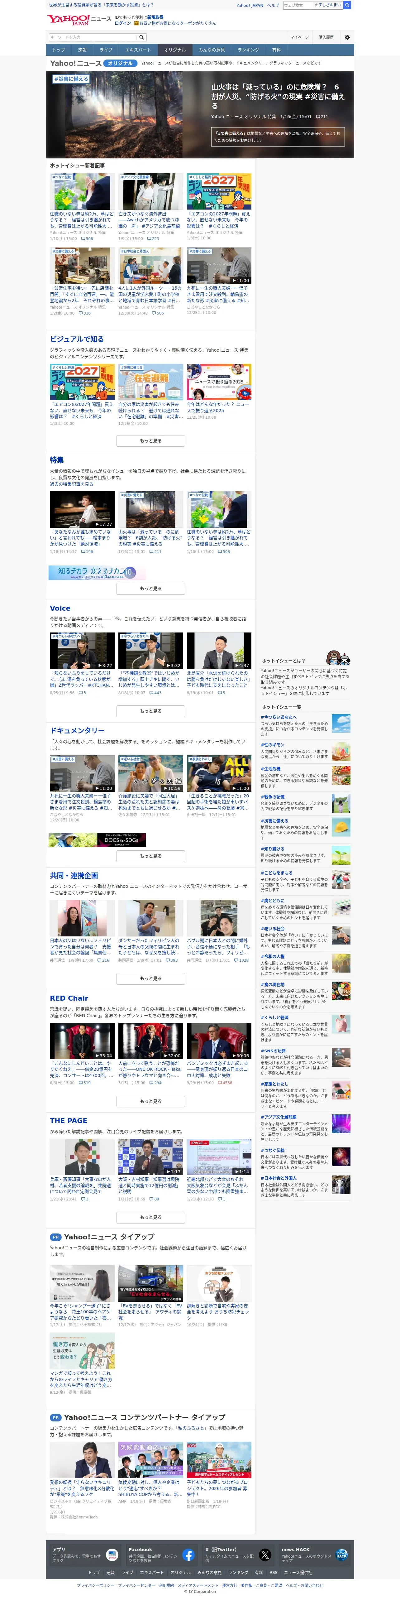Select the オリジナル tab
This screenshot has width=400, height=1601.
(x=174, y=50)
